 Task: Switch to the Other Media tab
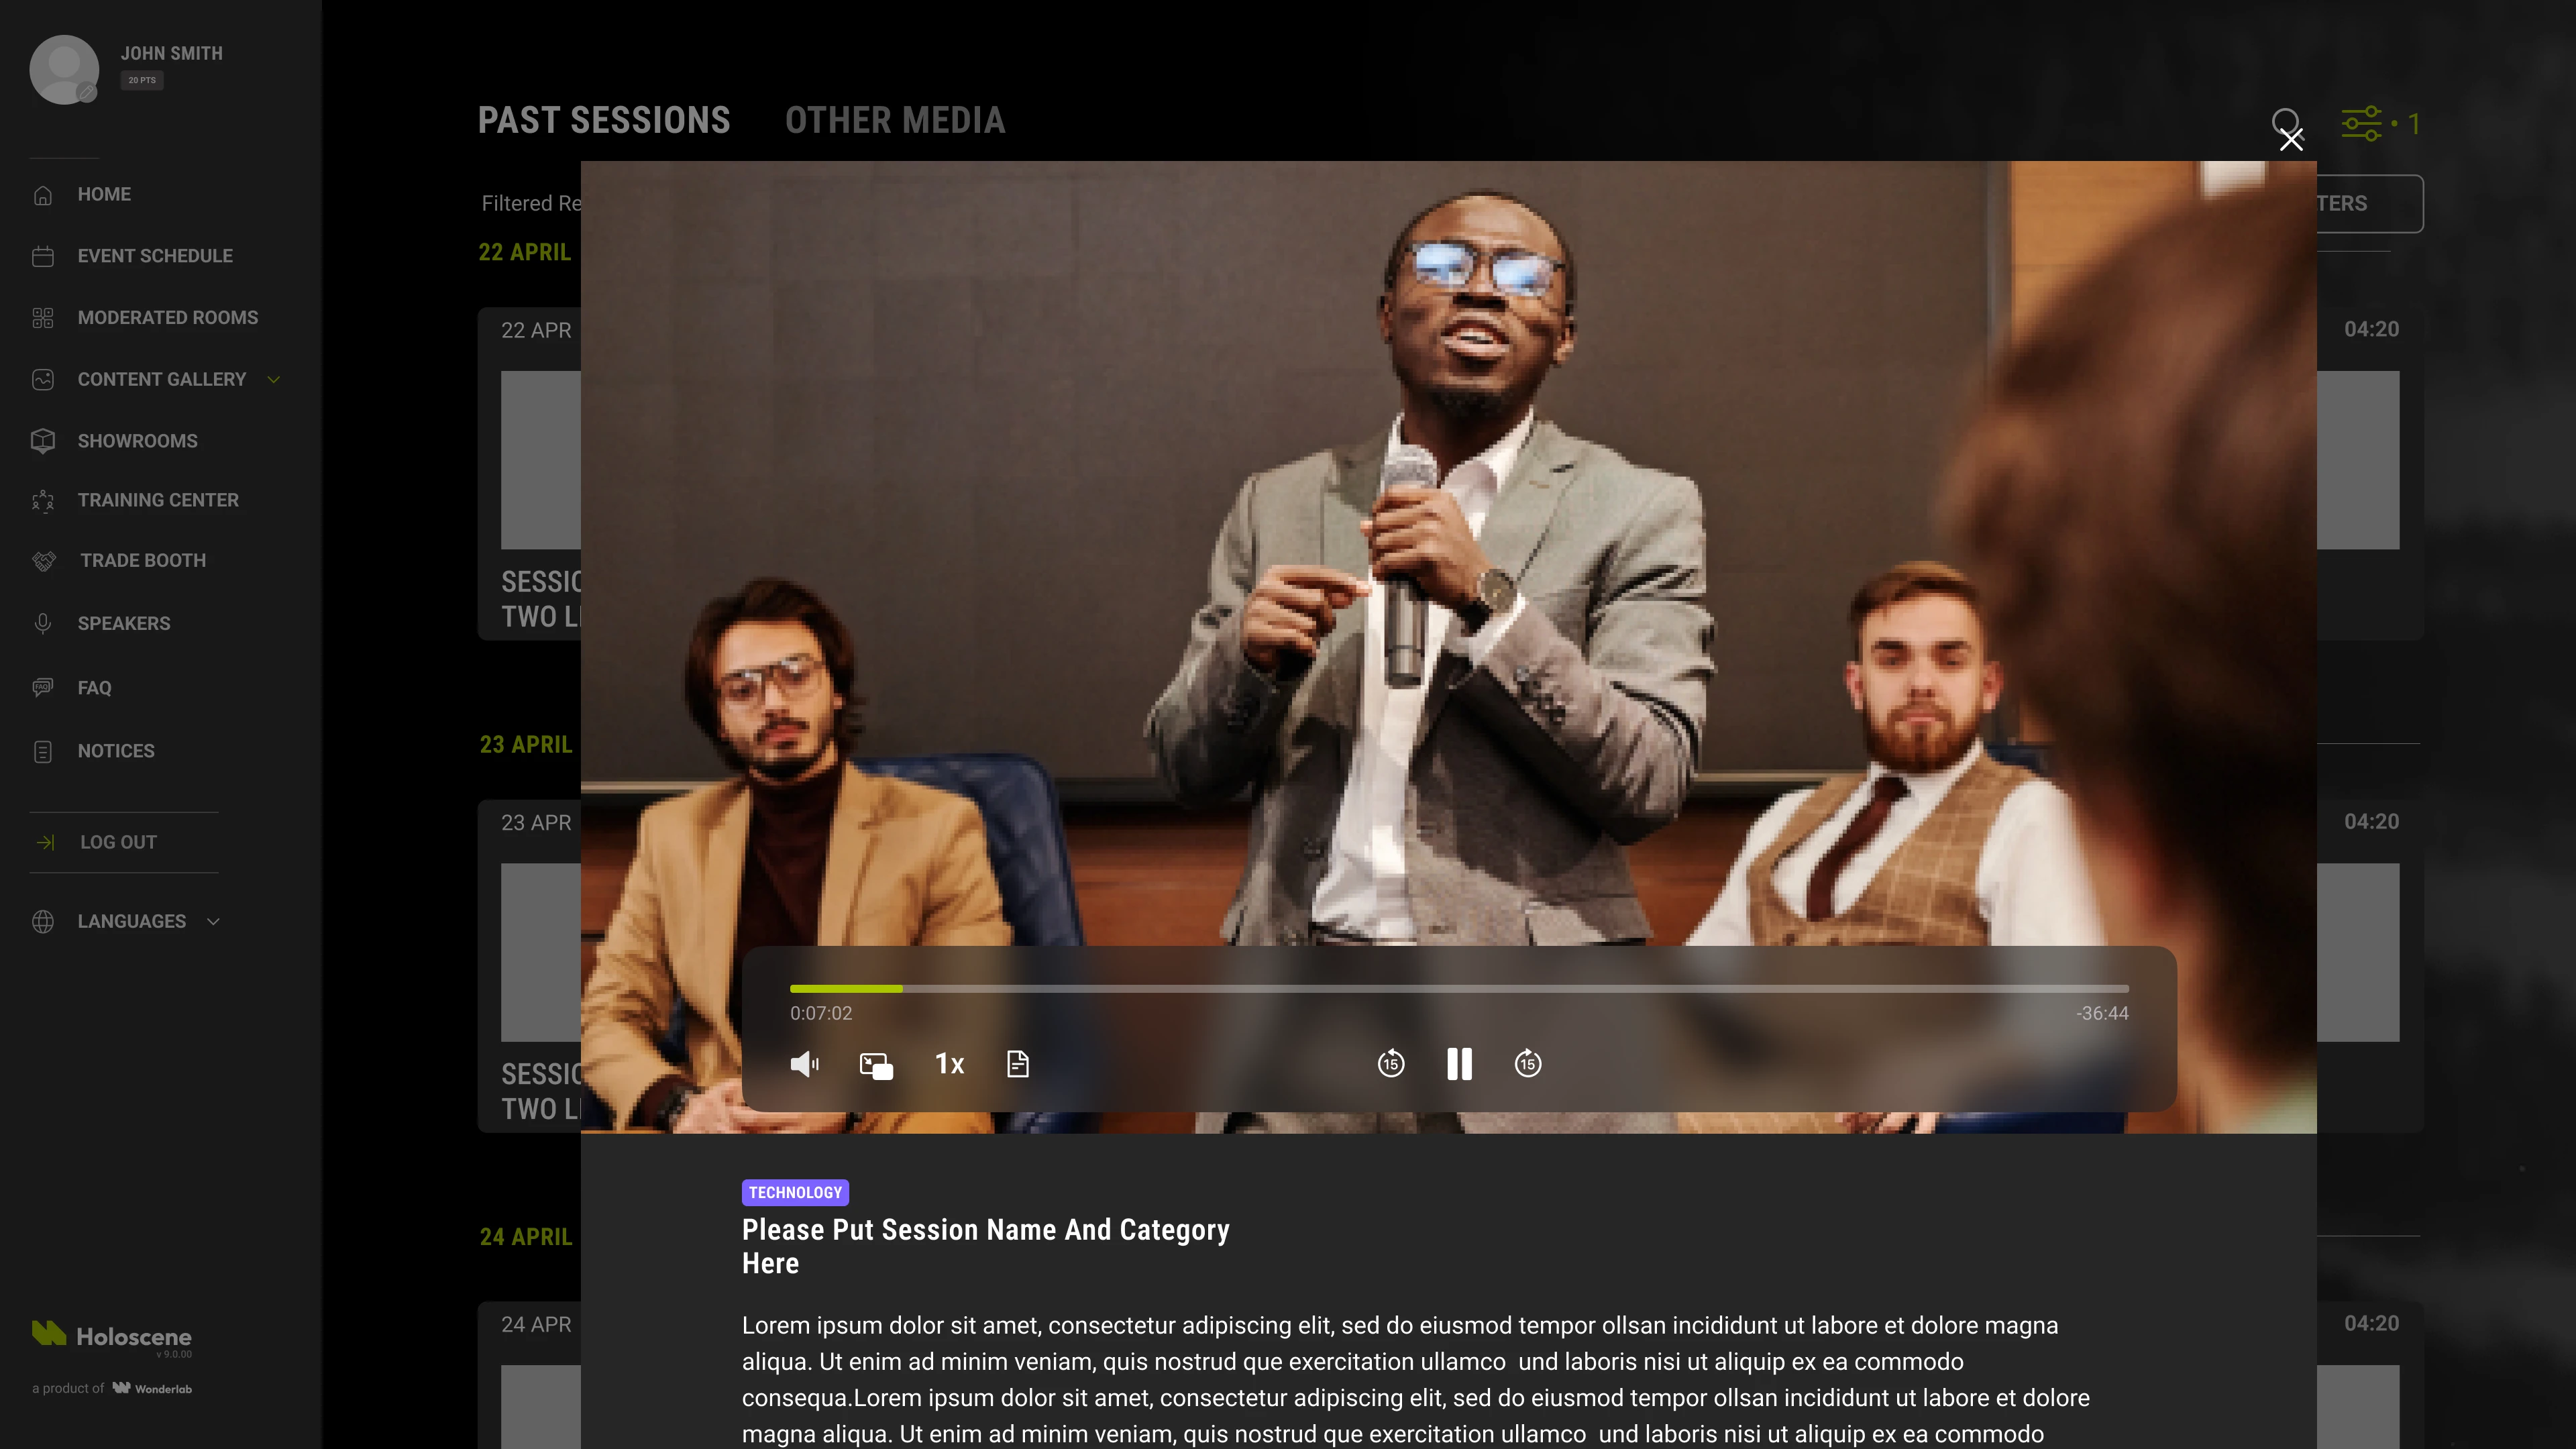(895, 121)
